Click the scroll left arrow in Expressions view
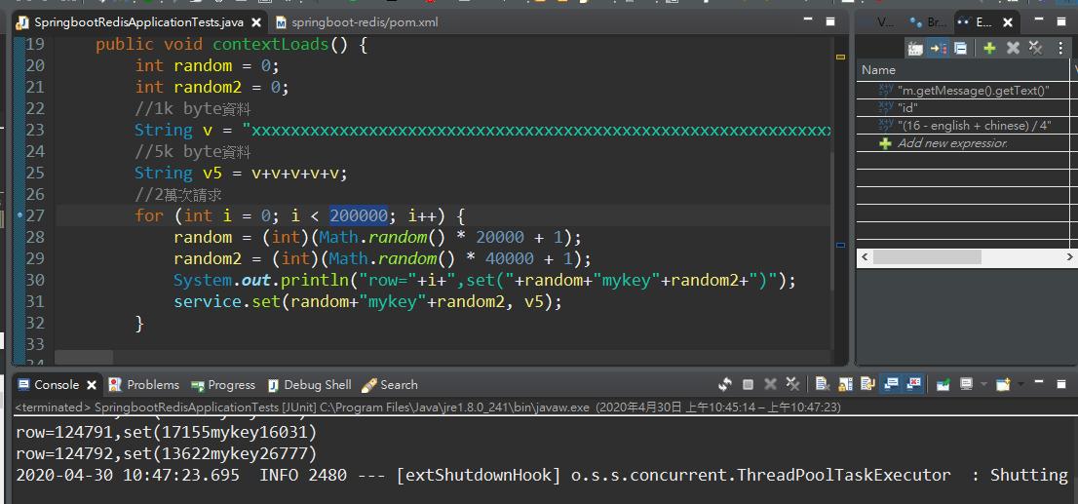The width and height of the screenshot is (1078, 504). click(x=865, y=256)
